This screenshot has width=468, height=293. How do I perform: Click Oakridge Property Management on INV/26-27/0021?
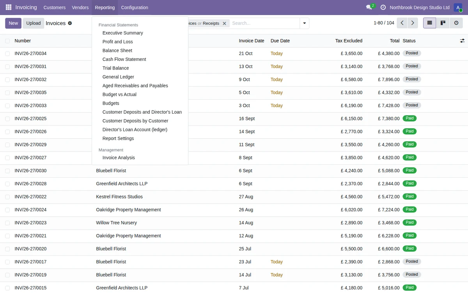coord(128,236)
